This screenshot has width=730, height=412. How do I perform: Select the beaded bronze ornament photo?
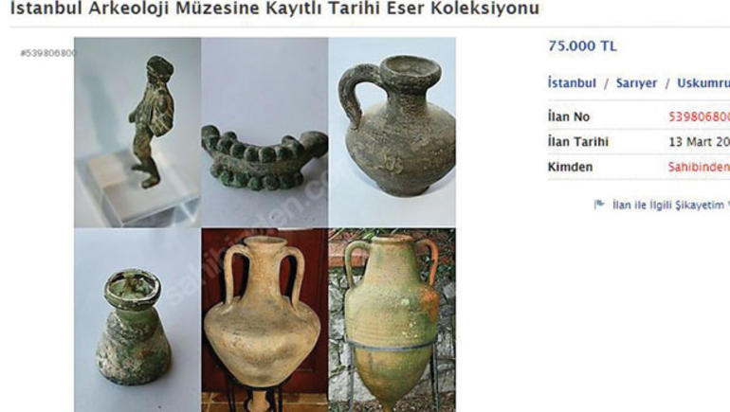(265, 132)
